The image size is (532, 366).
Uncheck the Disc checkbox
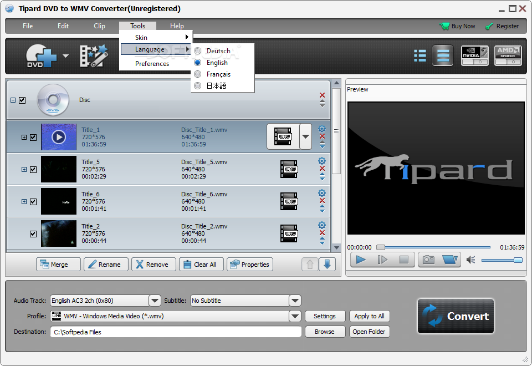(x=22, y=100)
